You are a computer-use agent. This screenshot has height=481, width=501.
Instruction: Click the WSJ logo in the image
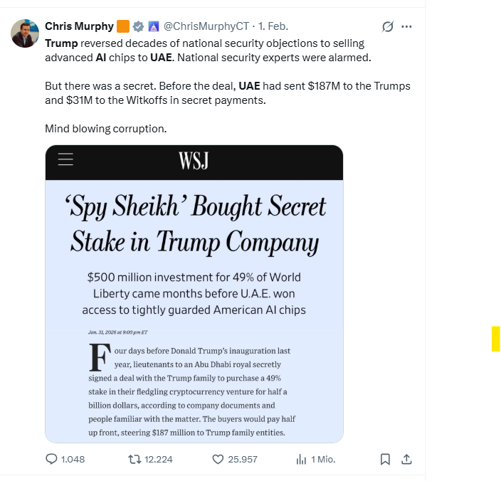pos(194,161)
